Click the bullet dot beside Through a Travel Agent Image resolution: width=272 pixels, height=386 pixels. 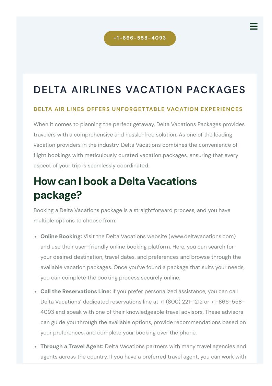click(x=36, y=347)
